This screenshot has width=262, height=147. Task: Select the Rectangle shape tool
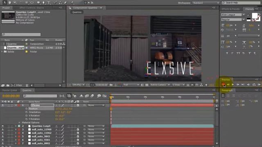38,2
